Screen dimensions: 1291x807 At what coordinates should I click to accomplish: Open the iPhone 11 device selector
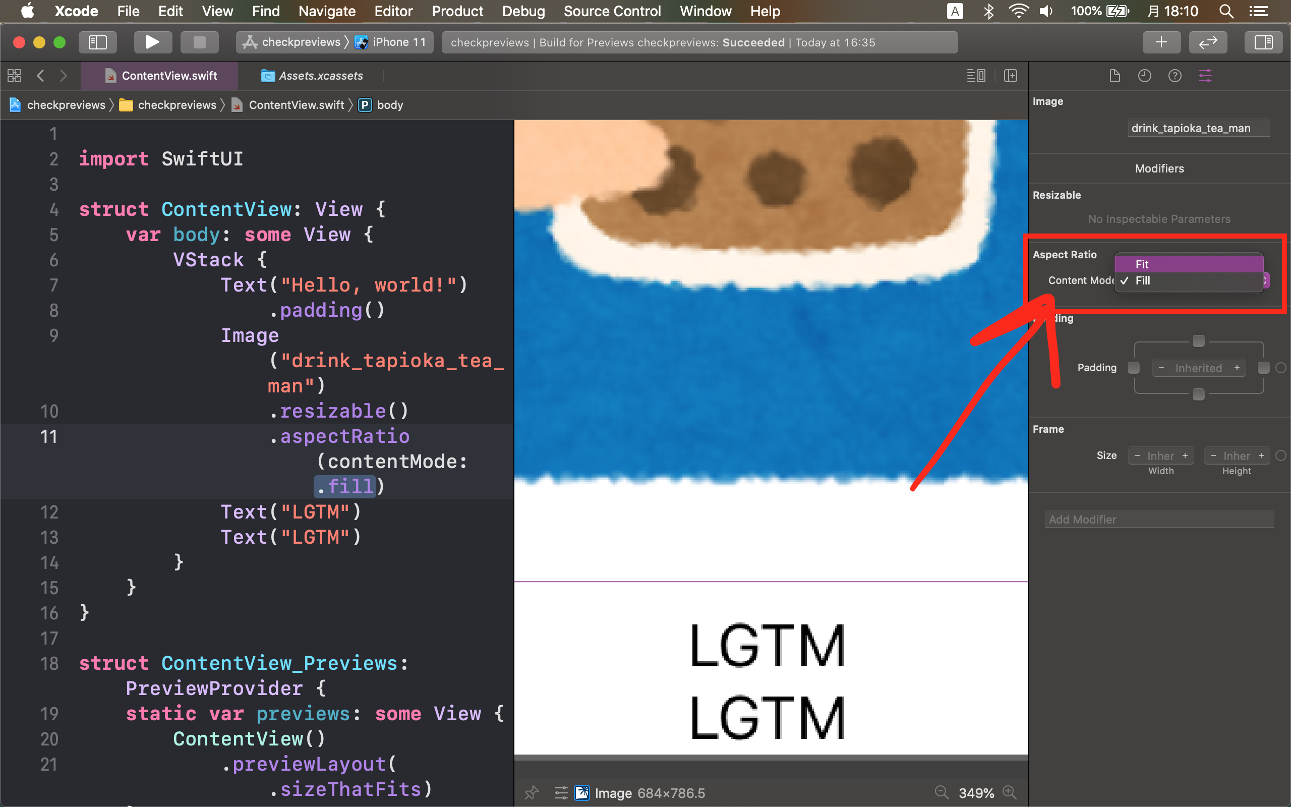pyautogui.click(x=395, y=42)
